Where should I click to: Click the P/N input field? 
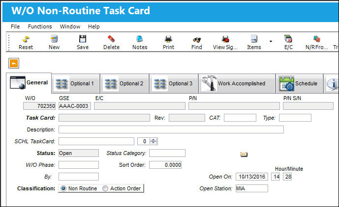click(x=234, y=106)
